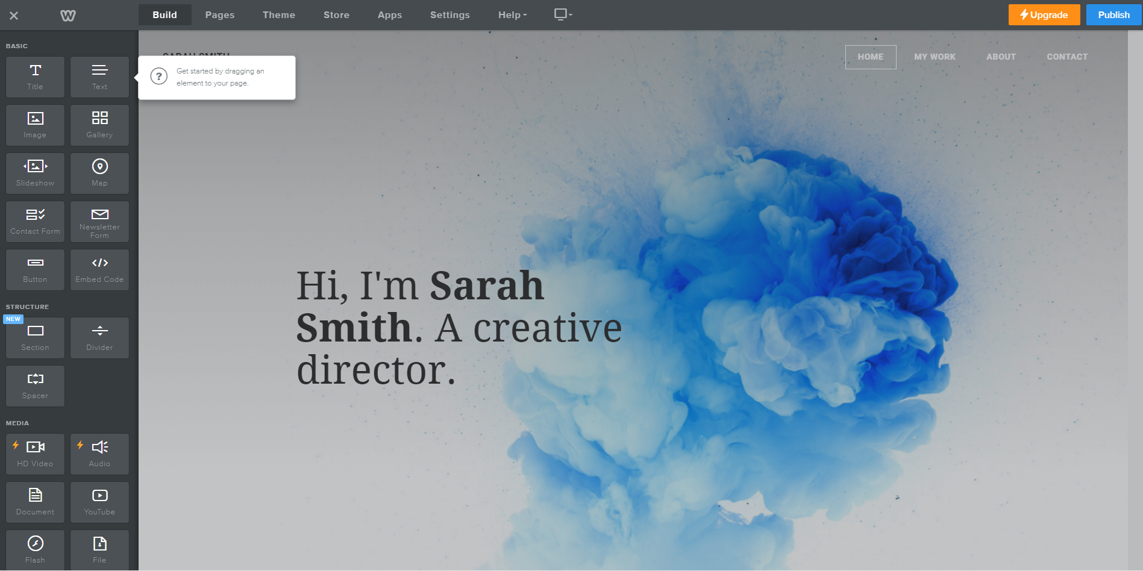Switch to the Build tab
Screen dimensions: 1143x571
(x=164, y=15)
